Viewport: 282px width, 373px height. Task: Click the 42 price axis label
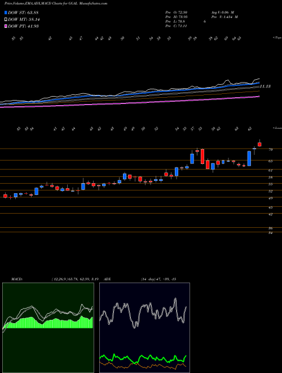[x=270, y=214]
